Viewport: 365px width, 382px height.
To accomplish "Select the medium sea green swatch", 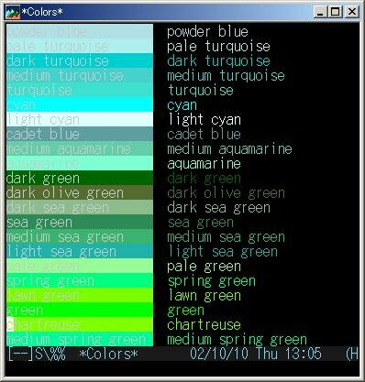I will pos(80,236).
